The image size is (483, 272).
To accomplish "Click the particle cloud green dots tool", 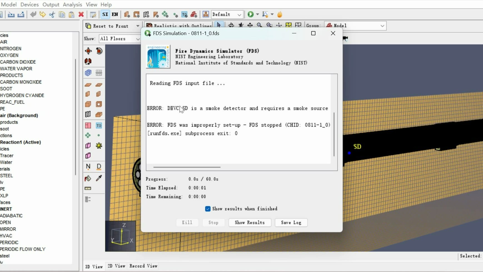I will [x=88, y=135].
